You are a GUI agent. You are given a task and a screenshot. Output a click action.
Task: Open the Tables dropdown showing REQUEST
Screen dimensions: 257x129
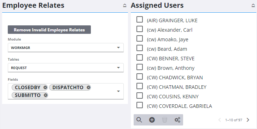coord(65,68)
